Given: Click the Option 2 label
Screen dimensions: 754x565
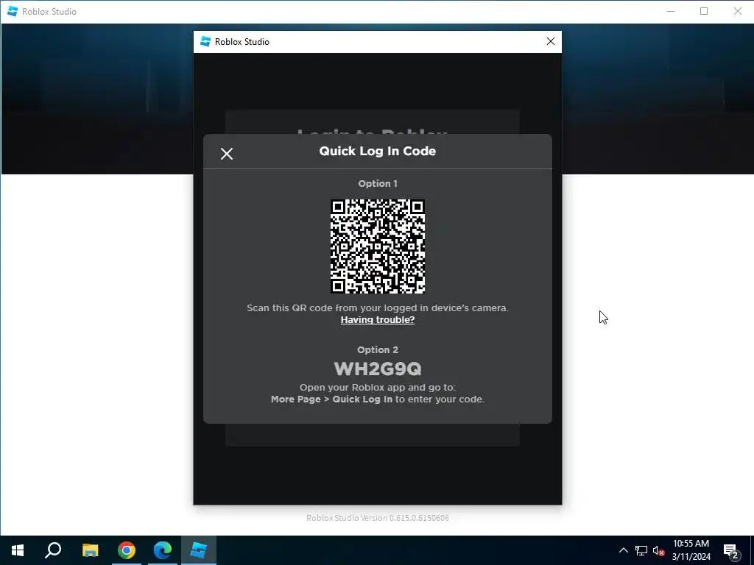Looking at the screenshot, I should (x=378, y=349).
